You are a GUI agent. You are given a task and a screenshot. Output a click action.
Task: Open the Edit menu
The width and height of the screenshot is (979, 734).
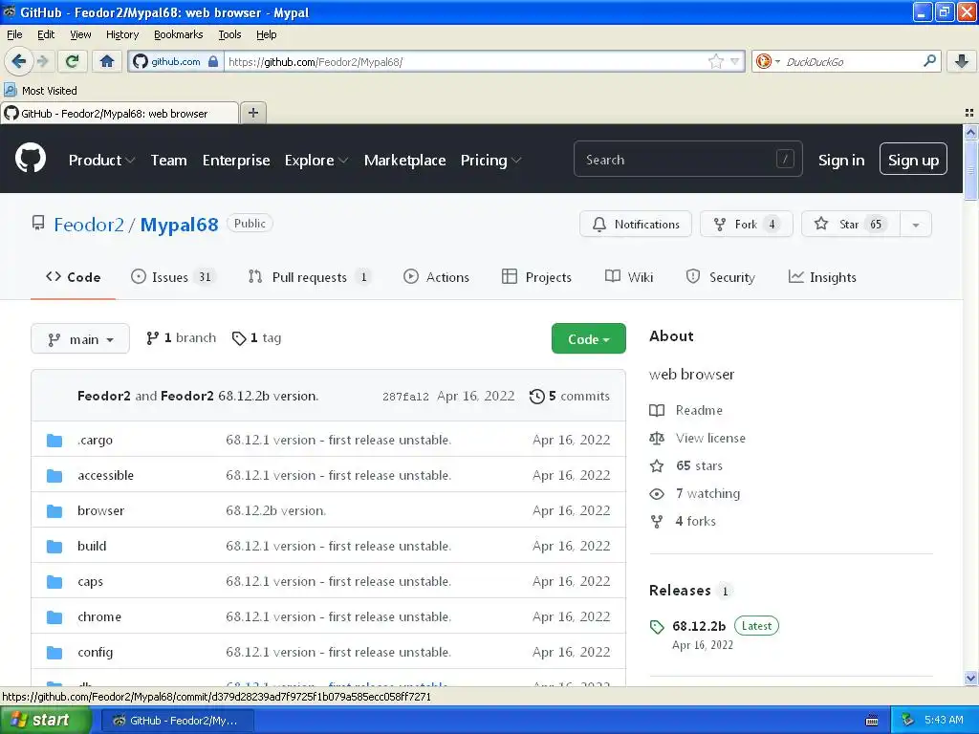(x=46, y=34)
